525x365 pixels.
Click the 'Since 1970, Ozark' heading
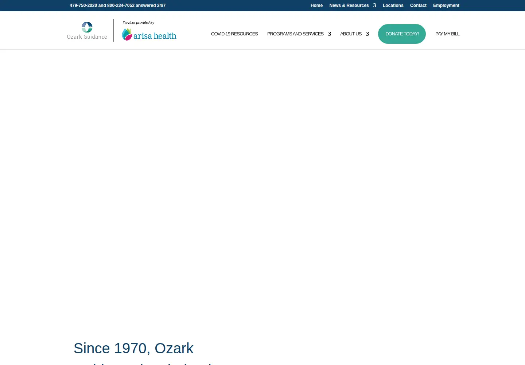pyautogui.click(x=133, y=348)
